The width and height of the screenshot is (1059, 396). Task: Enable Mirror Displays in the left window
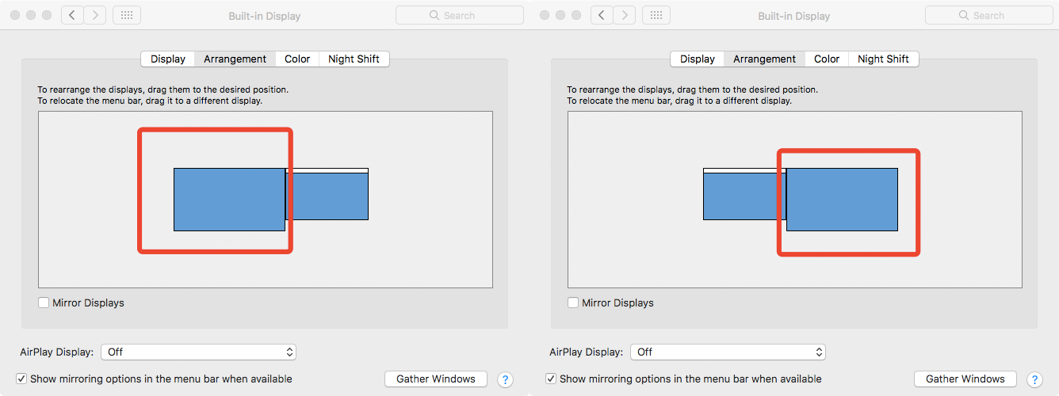click(x=44, y=303)
